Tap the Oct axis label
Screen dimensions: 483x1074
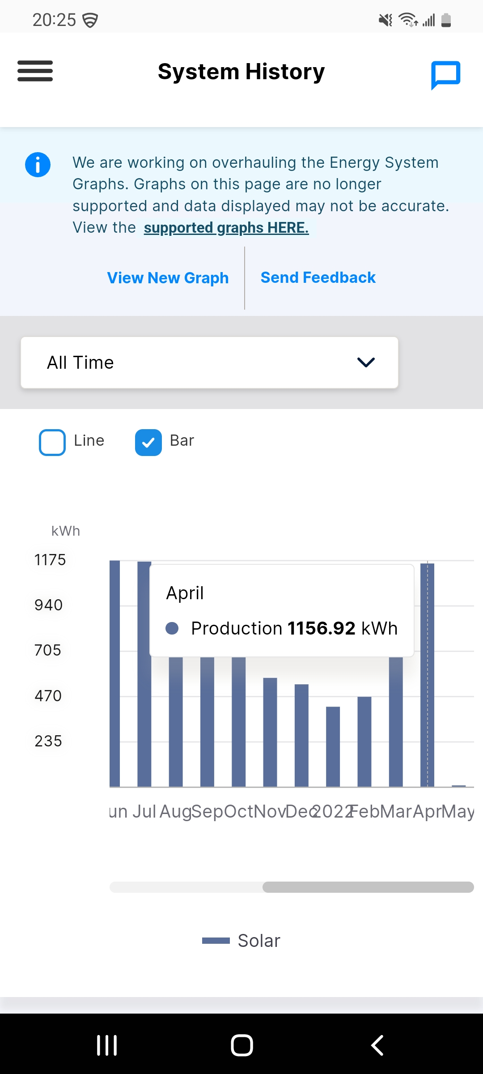238,811
